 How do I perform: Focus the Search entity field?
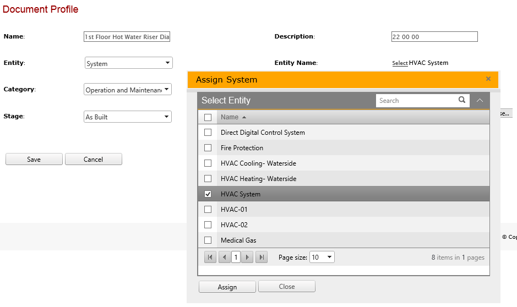[x=416, y=101]
